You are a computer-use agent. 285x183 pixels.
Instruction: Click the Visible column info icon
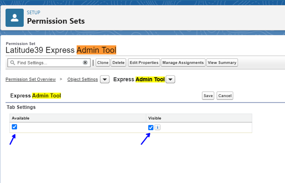point(157,127)
